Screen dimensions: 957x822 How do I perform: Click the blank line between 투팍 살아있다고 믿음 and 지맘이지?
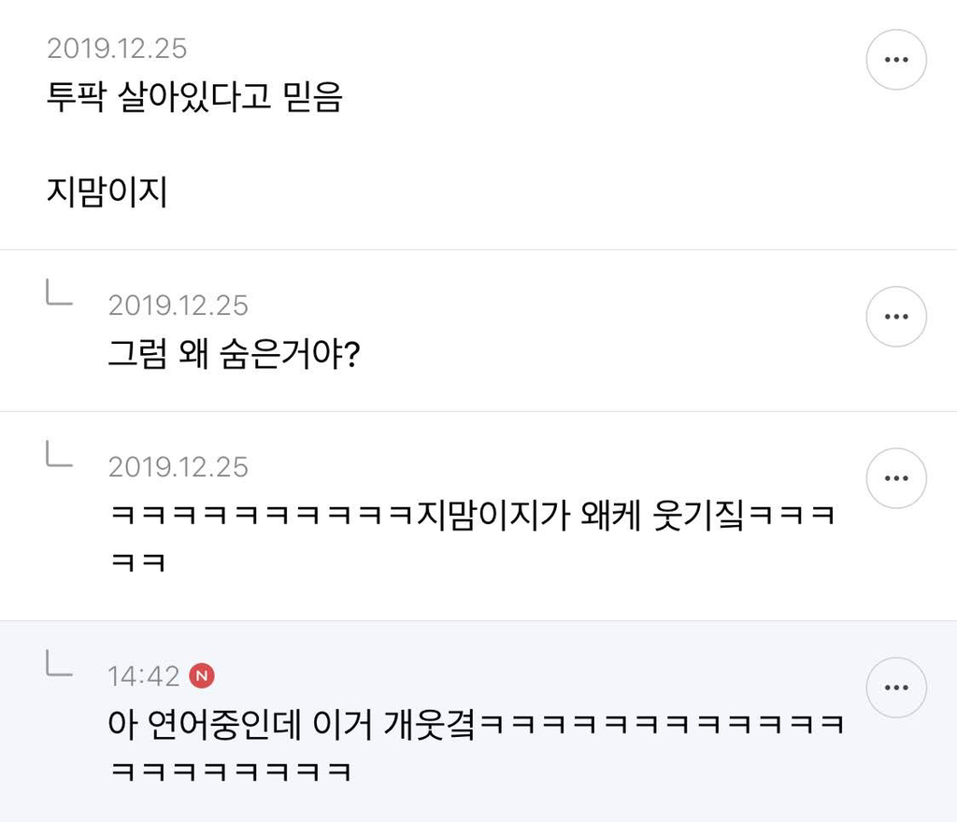194,145
